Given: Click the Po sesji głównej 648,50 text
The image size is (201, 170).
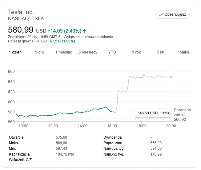Looking at the screenshot, I should click(27, 41).
